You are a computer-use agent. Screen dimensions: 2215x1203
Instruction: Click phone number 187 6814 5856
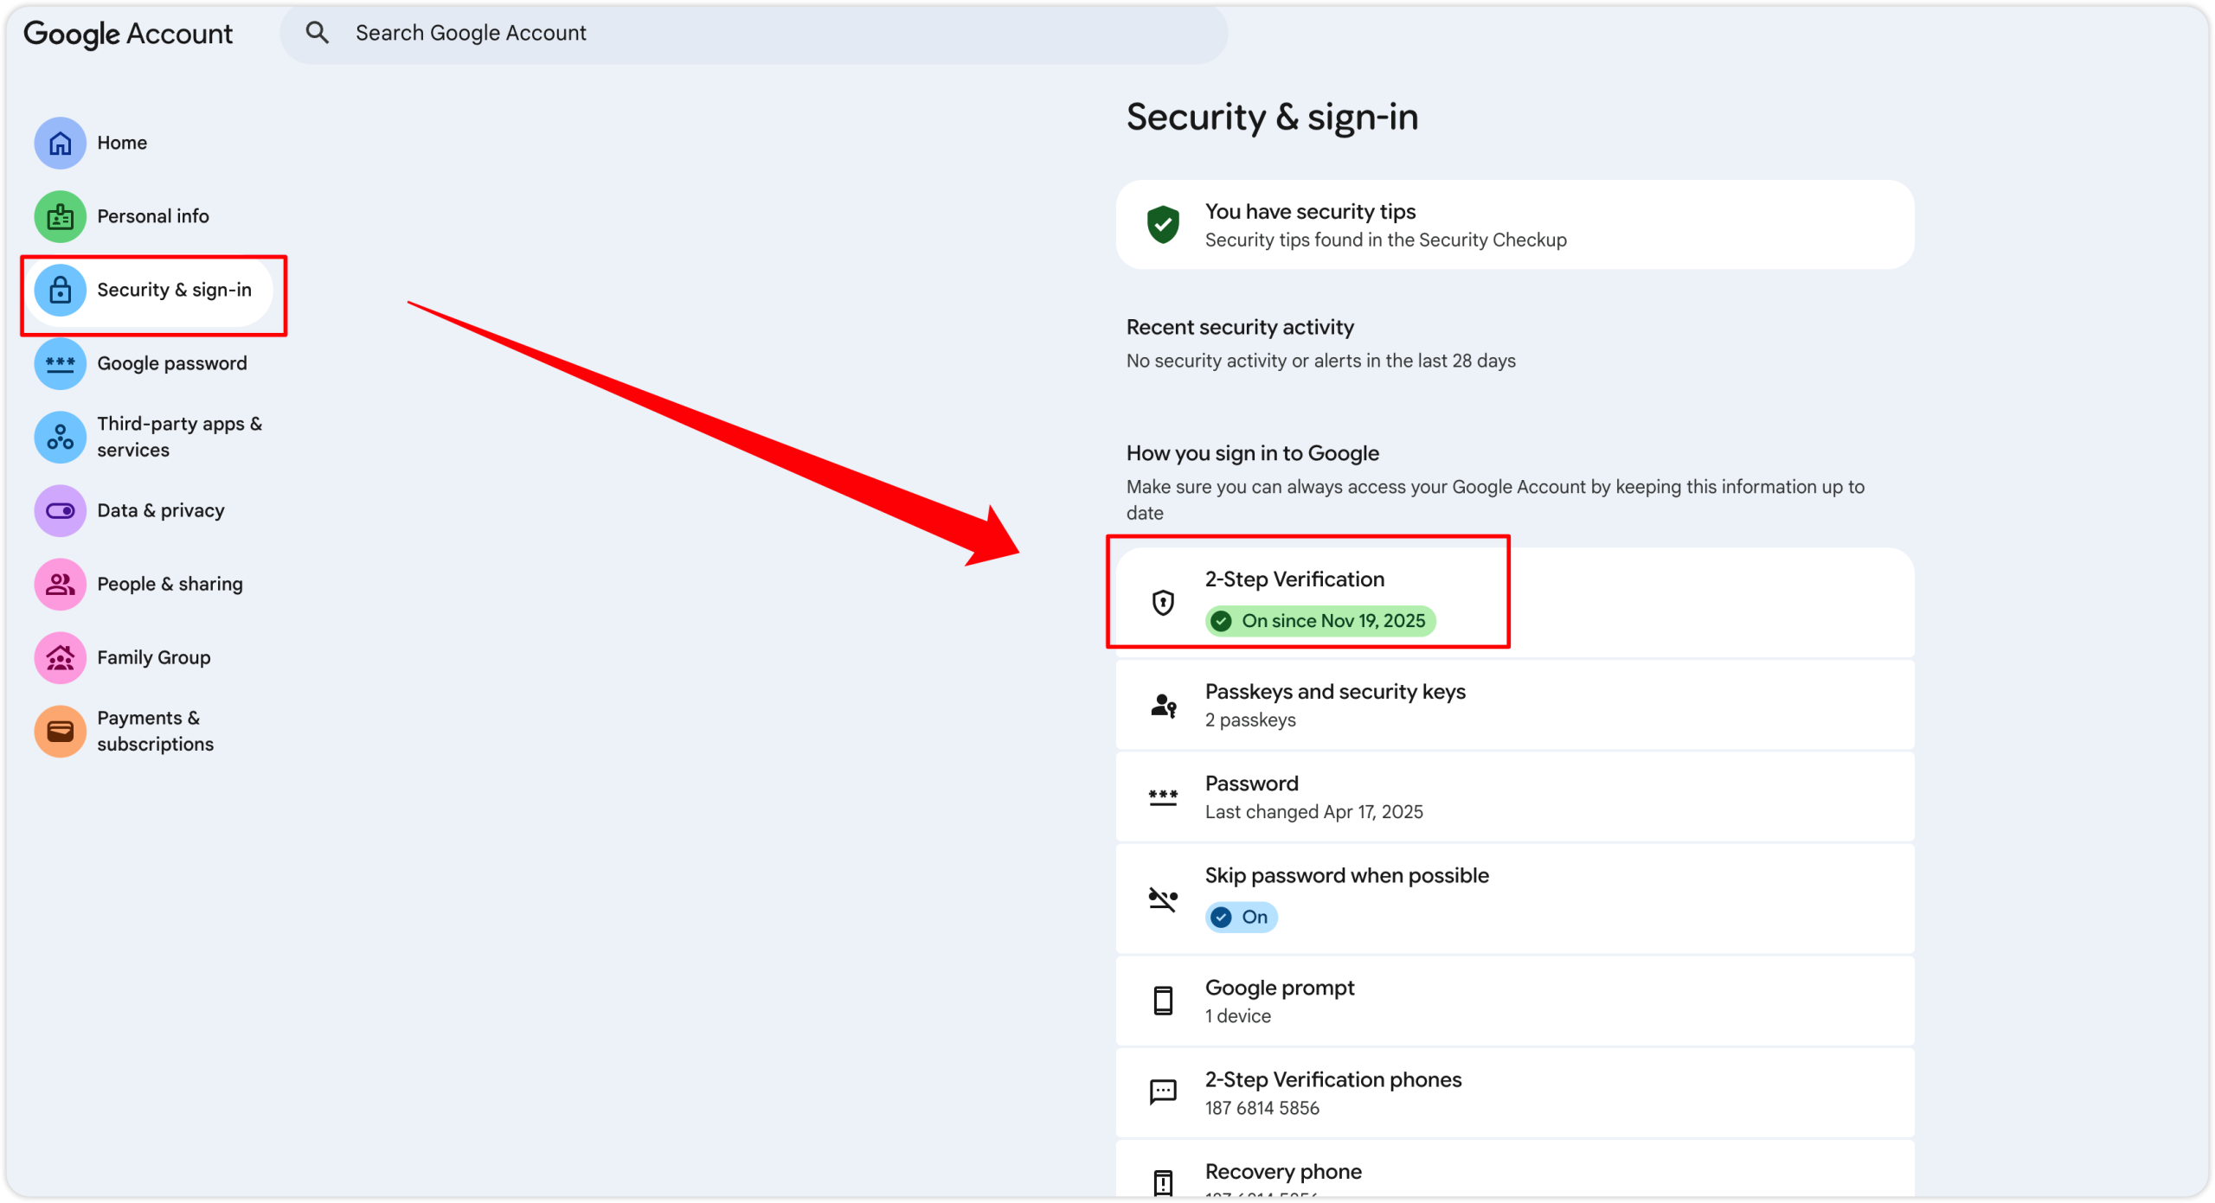pos(1262,1108)
